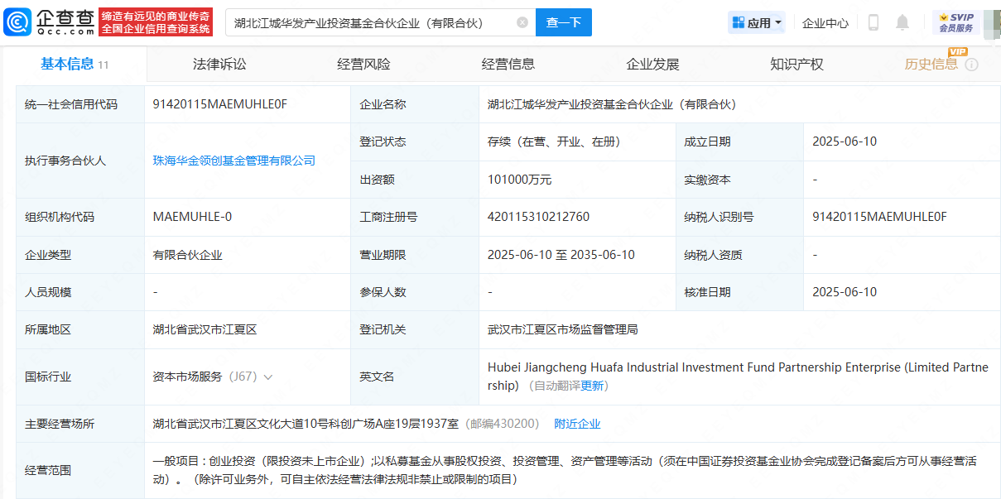Select the 经营风险 tab
This screenshot has width=1001, height=499.
click(x=363, y=64)
